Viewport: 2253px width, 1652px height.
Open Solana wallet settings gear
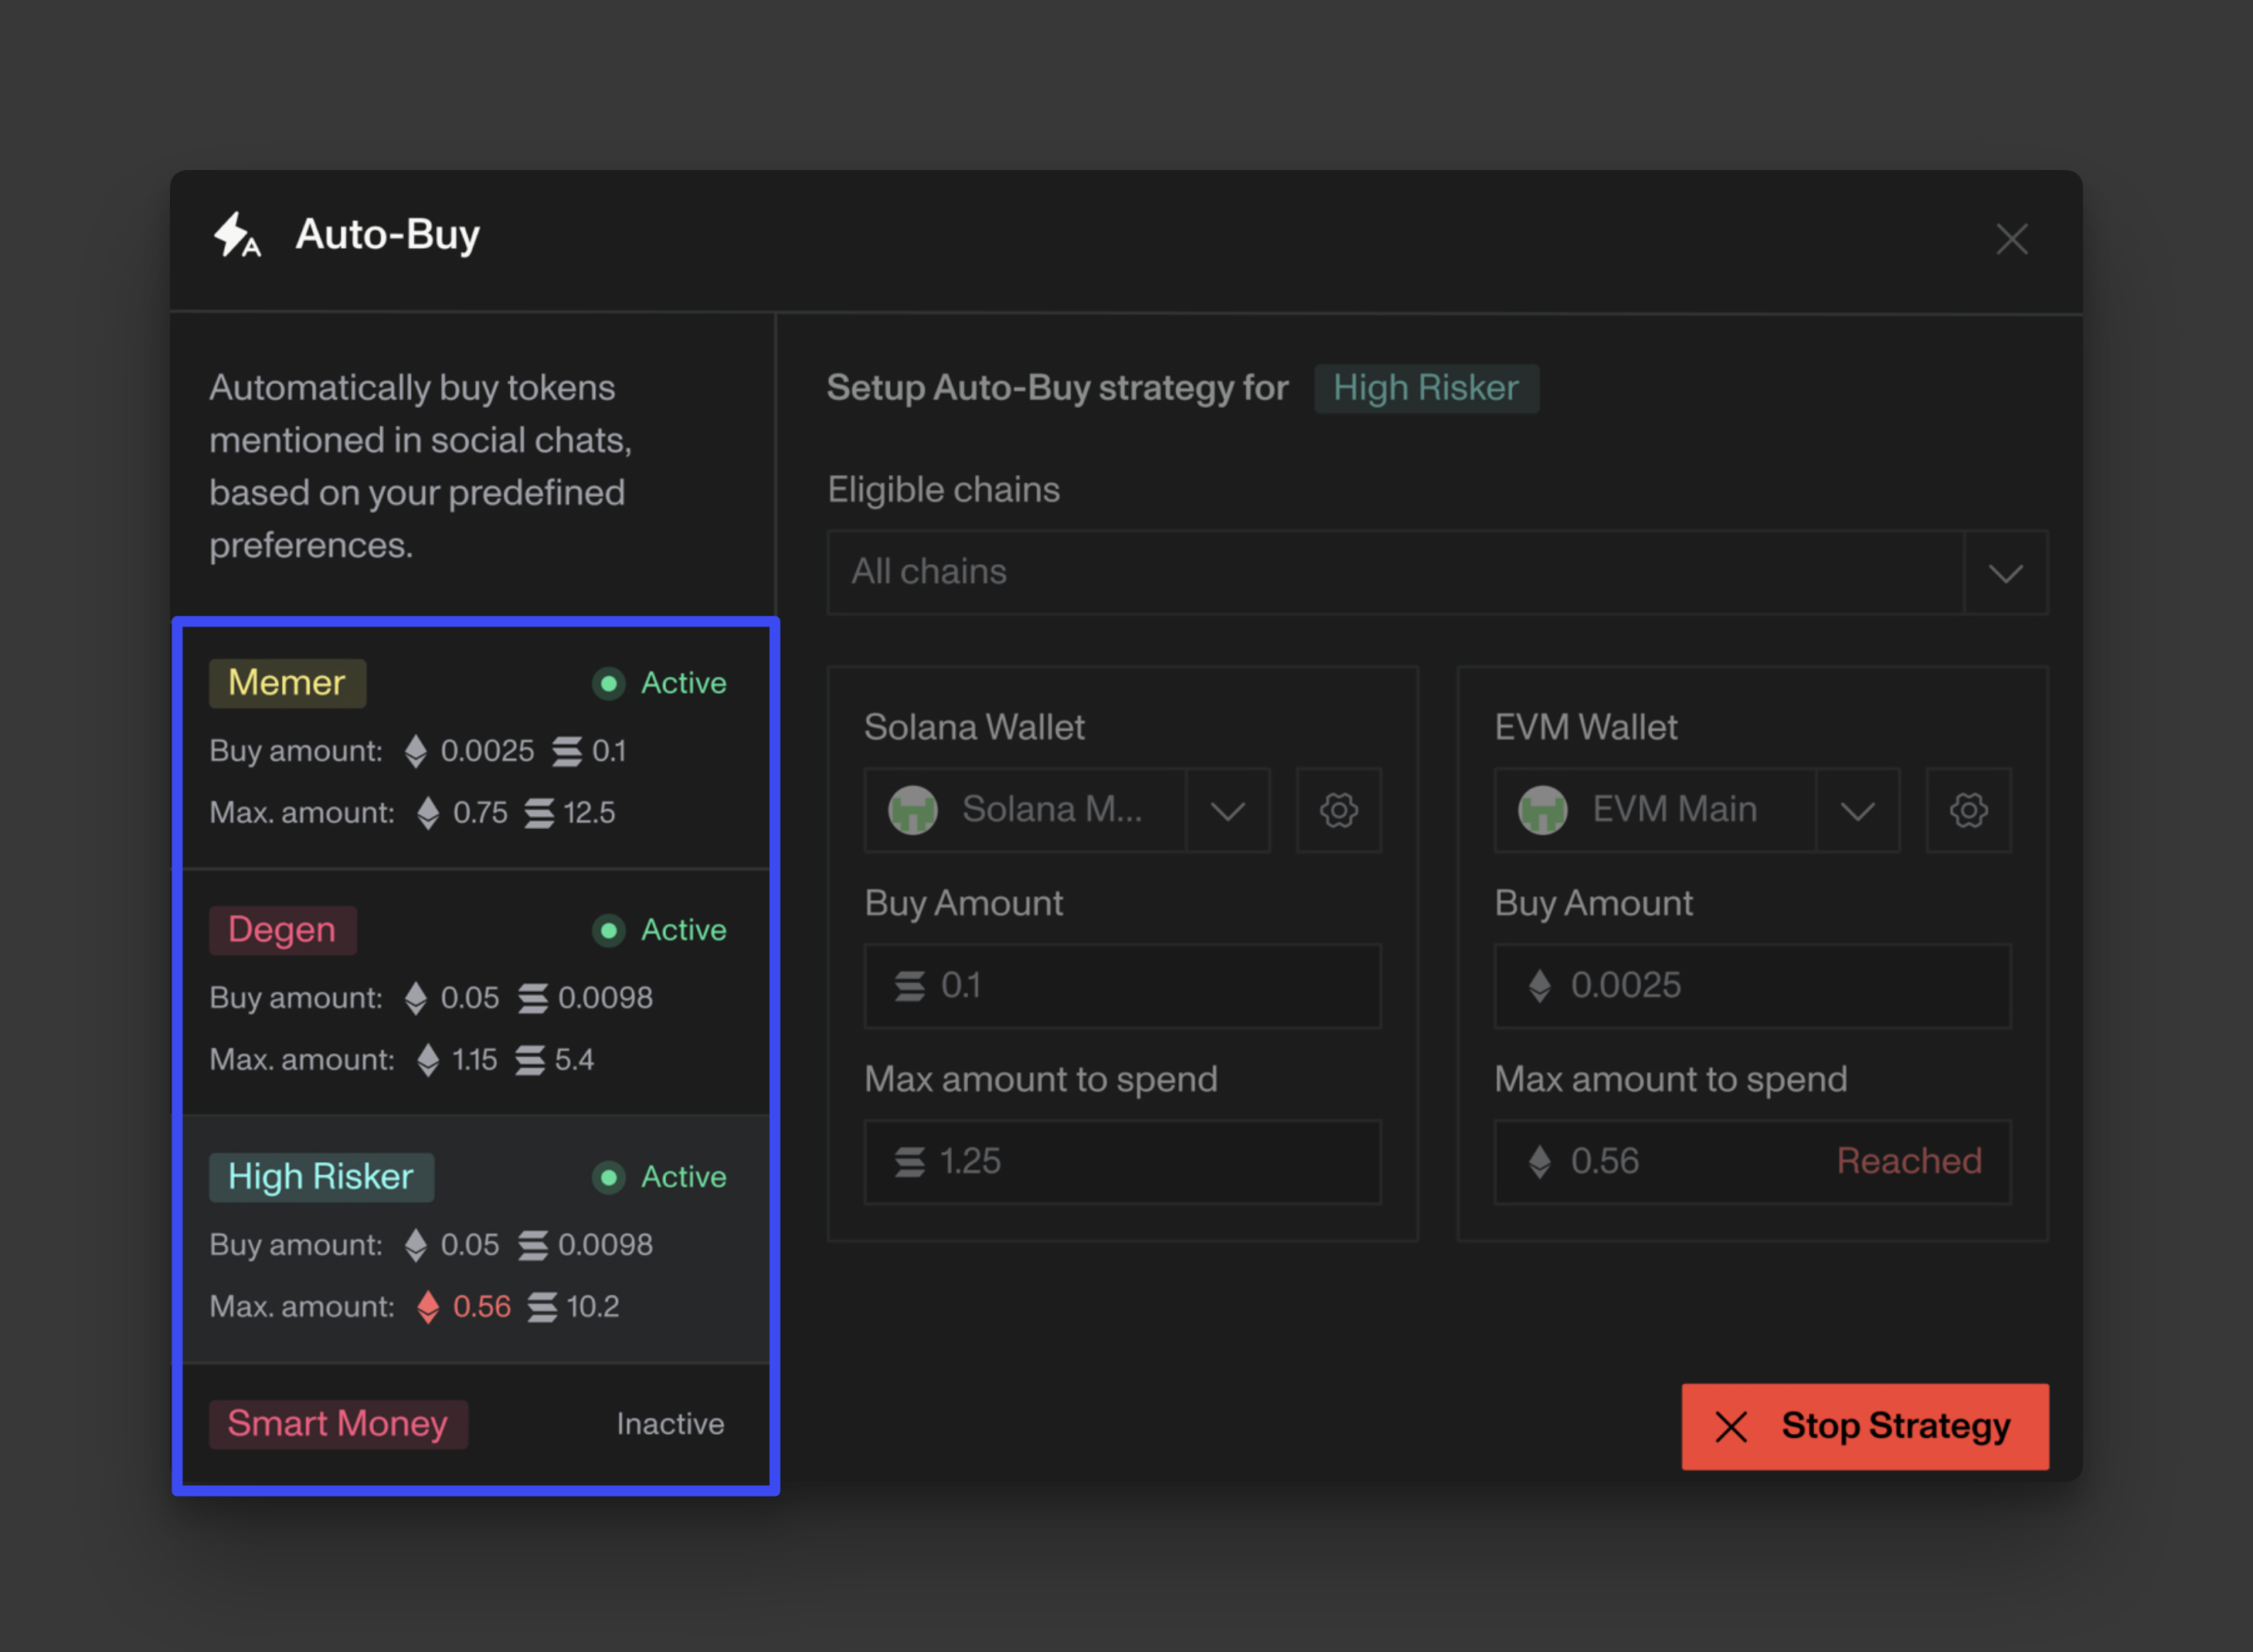click(1338, 810)
